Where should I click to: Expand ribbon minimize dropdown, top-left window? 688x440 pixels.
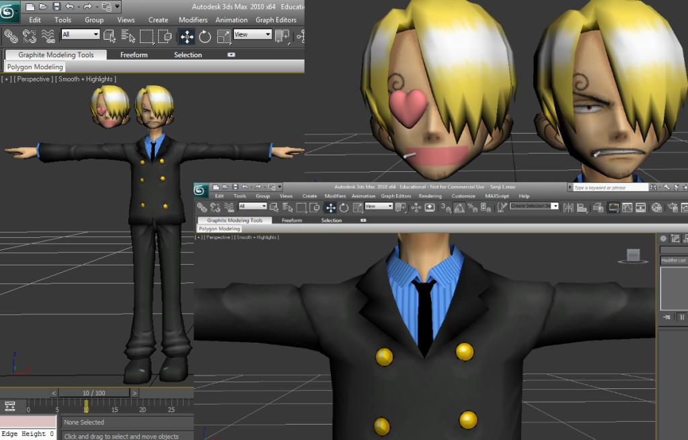(x=231, y=55)
